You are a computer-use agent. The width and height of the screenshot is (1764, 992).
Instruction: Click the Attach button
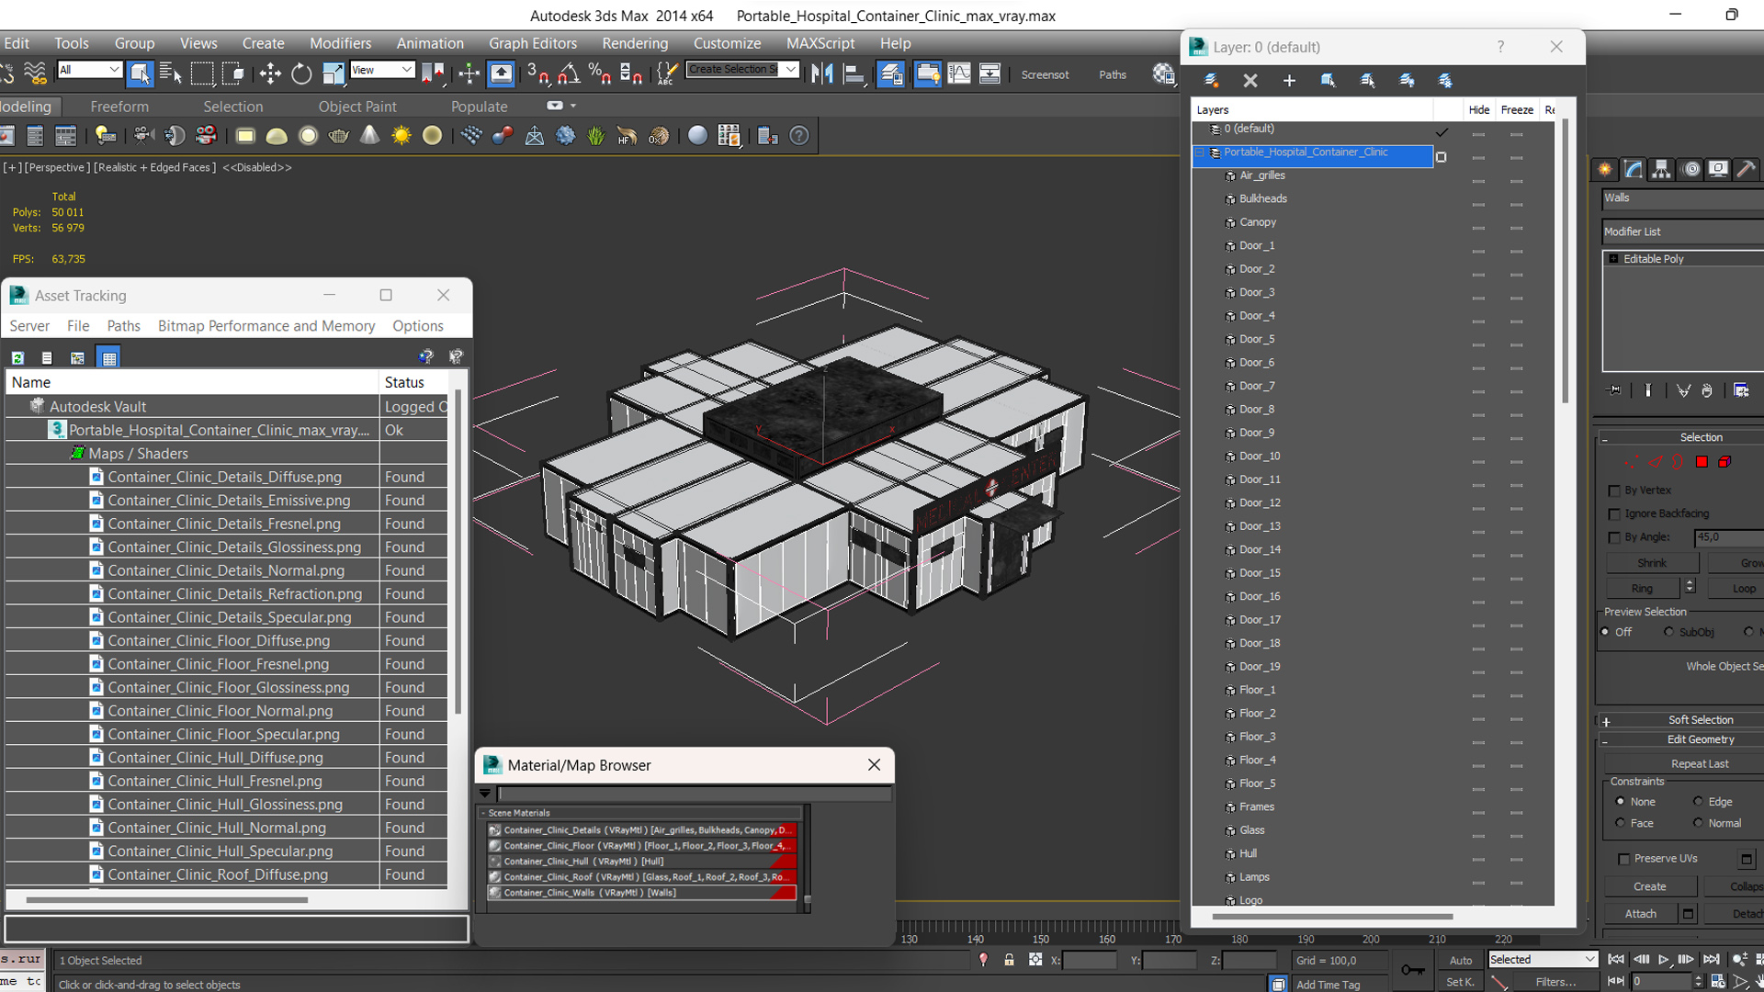(x=1640, y=914)
